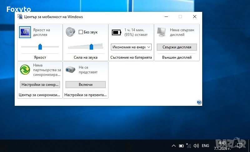Click the ENG language indicator in taskbar
This screenshot has height=152, width=250.
[205, 146]
